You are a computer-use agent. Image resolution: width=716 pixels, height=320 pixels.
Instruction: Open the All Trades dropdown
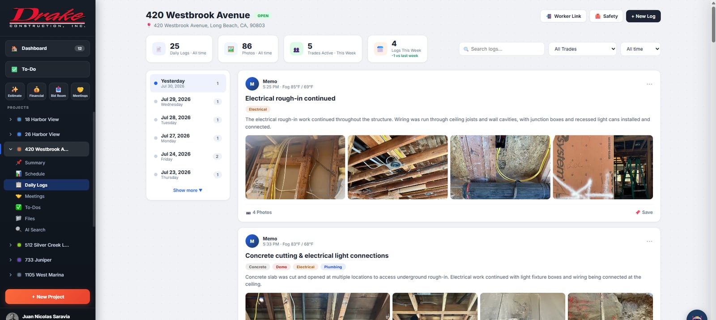coord(583,49)
